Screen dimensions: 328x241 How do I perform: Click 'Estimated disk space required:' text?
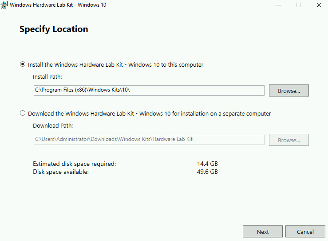75,164
